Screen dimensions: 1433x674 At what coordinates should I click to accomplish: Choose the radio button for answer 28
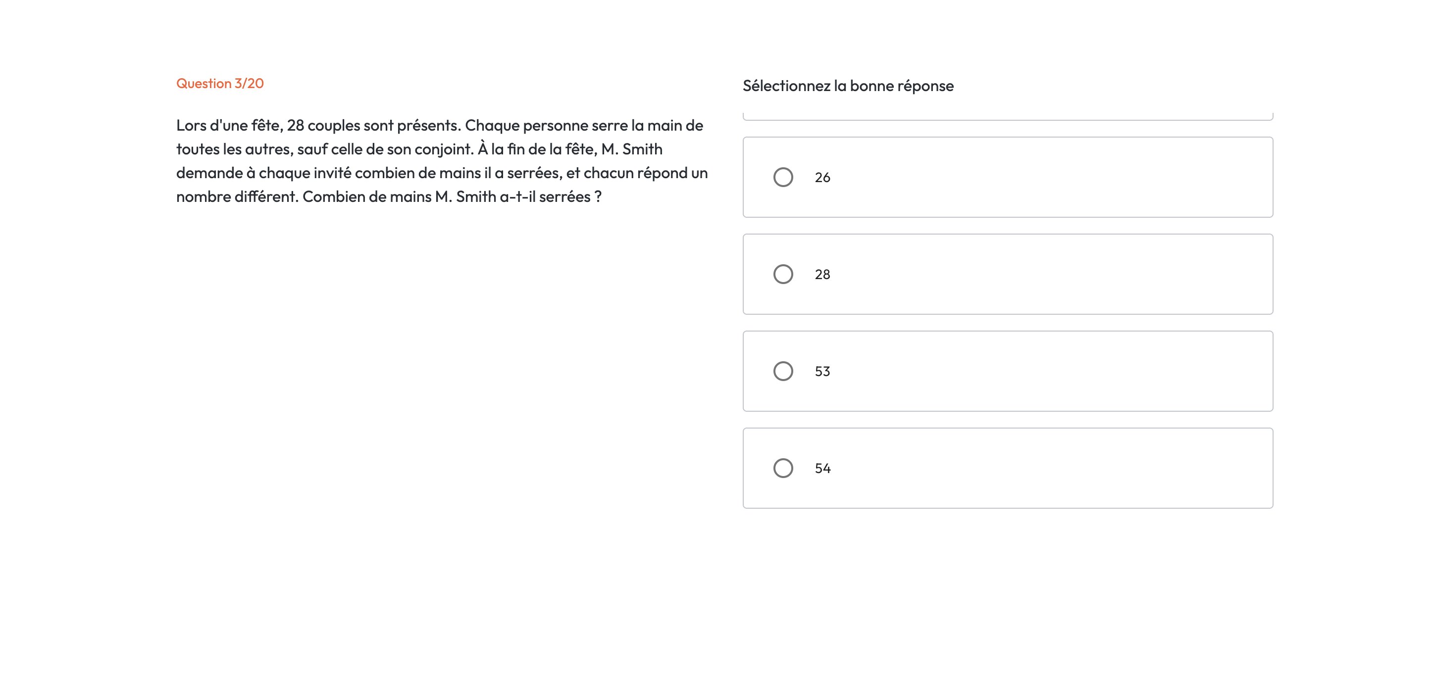click(783, 274)
